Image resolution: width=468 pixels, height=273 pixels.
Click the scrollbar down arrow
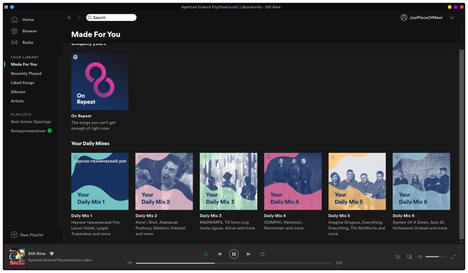461,242
